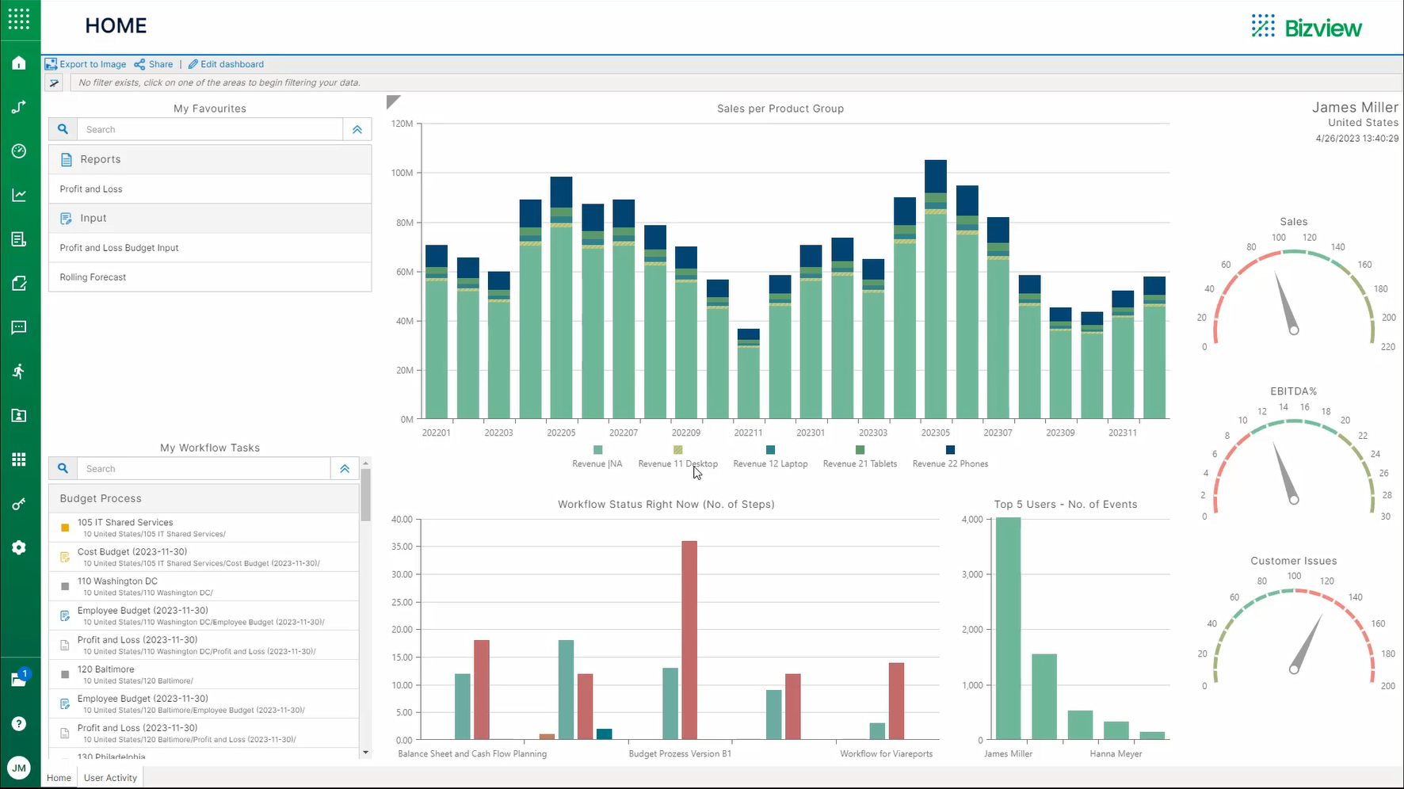Viewport: 1404px width, 789px height.
Task: Open the comments chat icon
Action: (19, 327)
